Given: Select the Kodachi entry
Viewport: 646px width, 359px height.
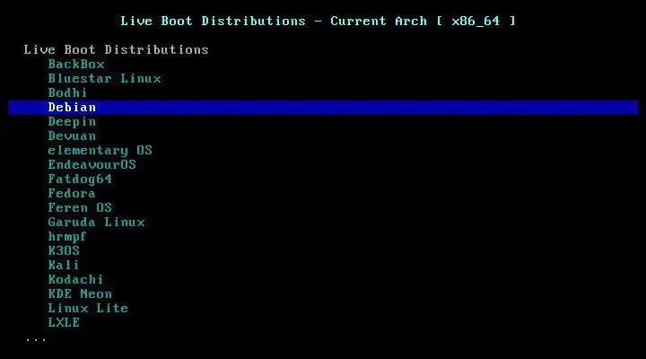Looking at the screenshot, I should click(75, 280).
